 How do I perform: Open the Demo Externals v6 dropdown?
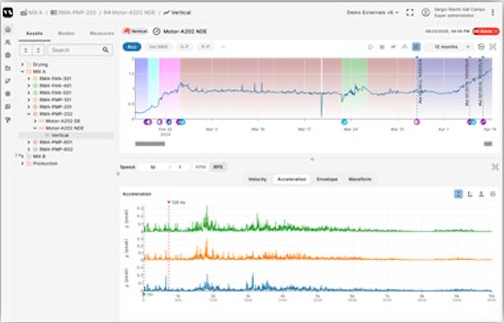point(372,13)
